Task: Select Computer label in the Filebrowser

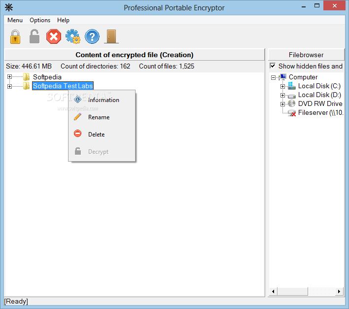Action: coord(303,77)
